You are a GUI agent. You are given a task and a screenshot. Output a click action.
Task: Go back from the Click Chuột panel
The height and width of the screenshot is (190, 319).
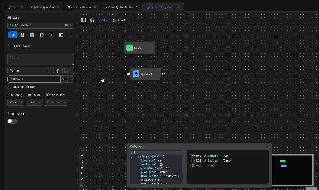coord(10,46)
